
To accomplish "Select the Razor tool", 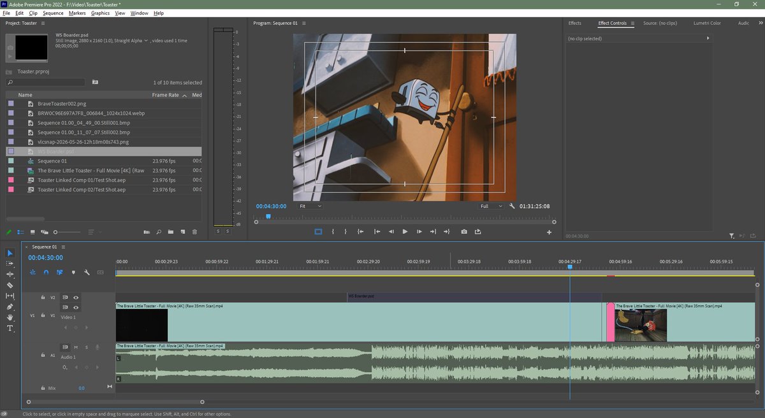I will pyautogui.click(x=10, y=285).
